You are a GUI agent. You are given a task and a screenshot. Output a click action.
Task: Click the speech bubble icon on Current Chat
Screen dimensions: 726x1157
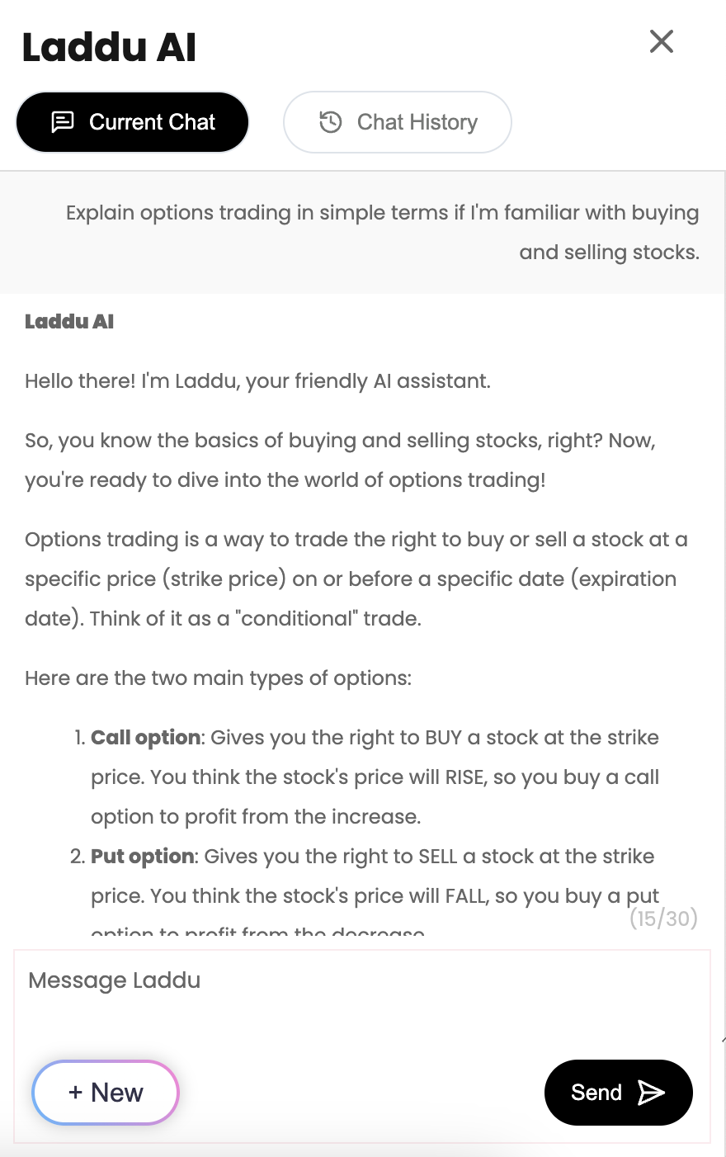tap(63, 122)
